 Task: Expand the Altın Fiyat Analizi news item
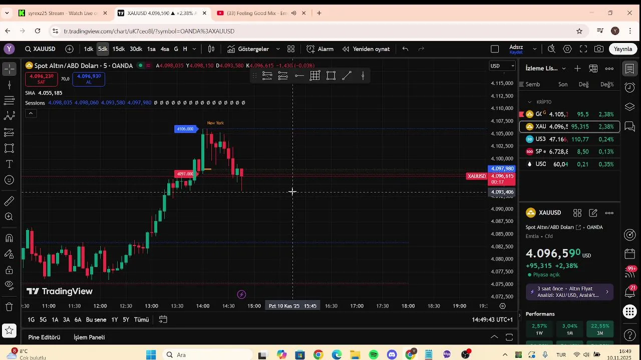tap(569, 291)
